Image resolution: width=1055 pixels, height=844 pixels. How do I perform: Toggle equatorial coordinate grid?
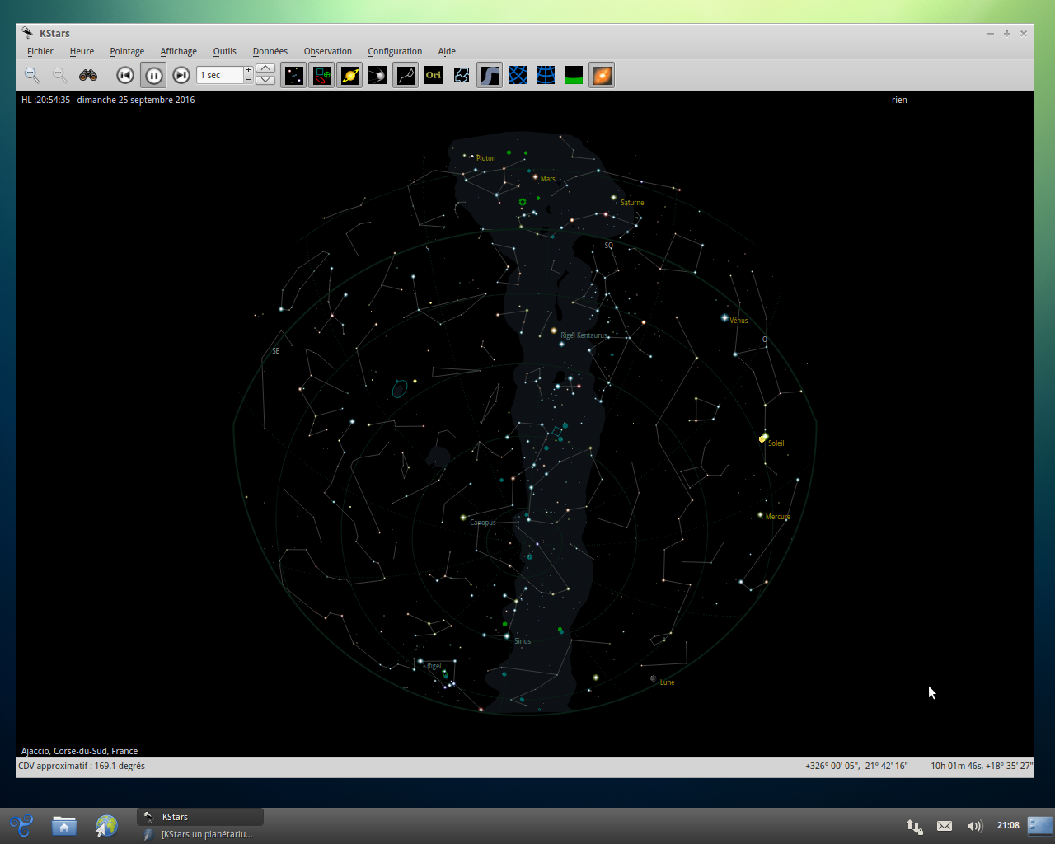click(x=518, y=75)
